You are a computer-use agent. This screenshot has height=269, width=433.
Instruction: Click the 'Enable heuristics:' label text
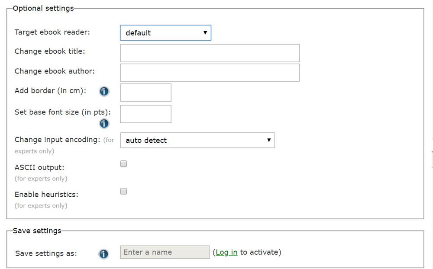[x=46, y=195]
